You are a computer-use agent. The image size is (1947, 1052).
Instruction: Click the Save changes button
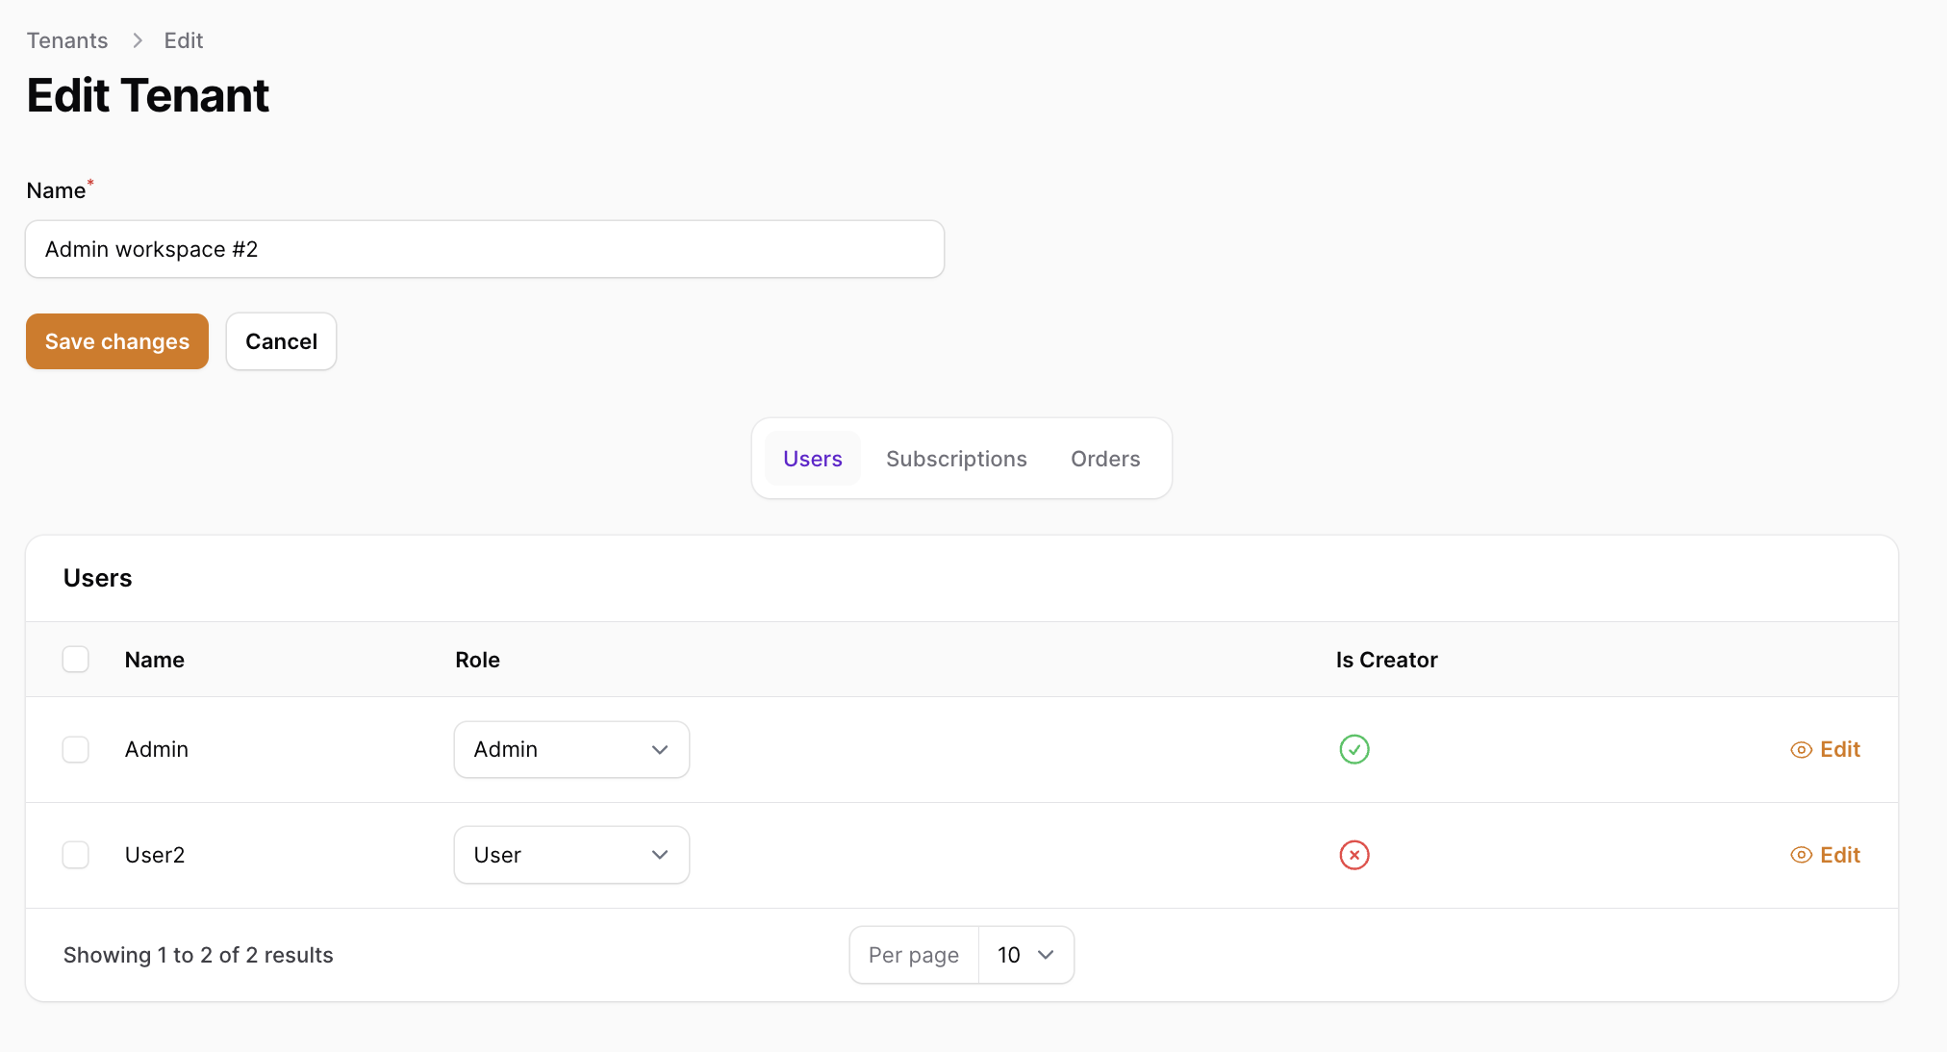[116, 340]
